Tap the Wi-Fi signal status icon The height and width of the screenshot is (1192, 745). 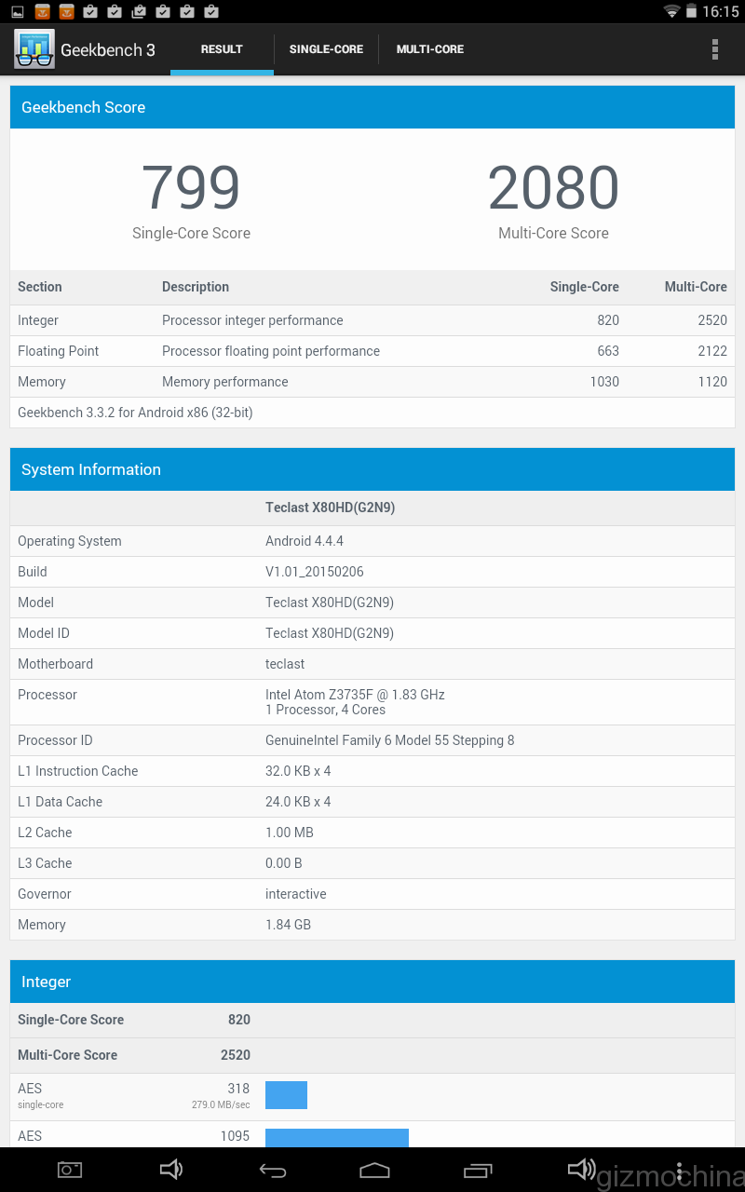coord(671,11)
